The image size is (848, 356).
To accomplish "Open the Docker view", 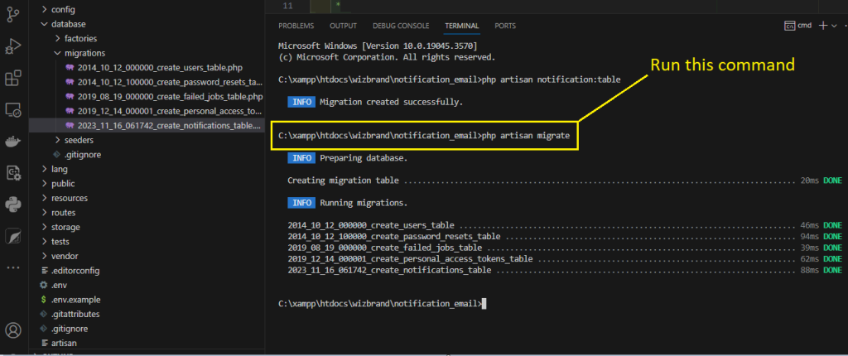I will click(13, 141).
